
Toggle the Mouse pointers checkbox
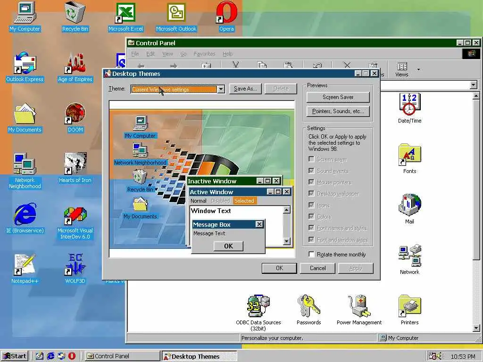click(311, 182)
